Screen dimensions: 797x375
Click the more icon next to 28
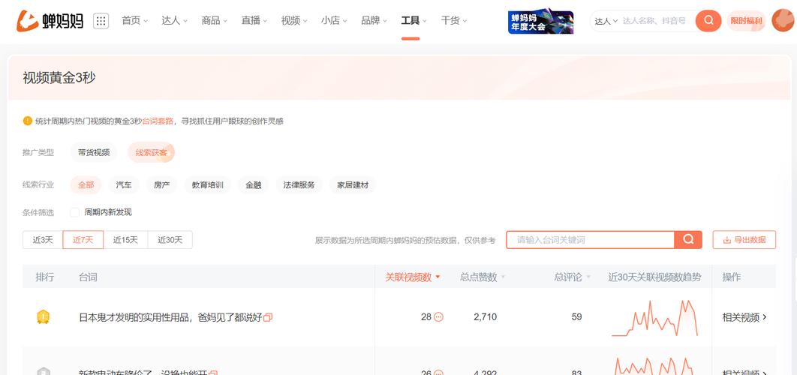click(439, 317)
